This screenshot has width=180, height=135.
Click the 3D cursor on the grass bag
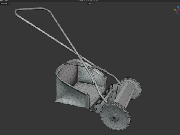click(x=82, y=100)
